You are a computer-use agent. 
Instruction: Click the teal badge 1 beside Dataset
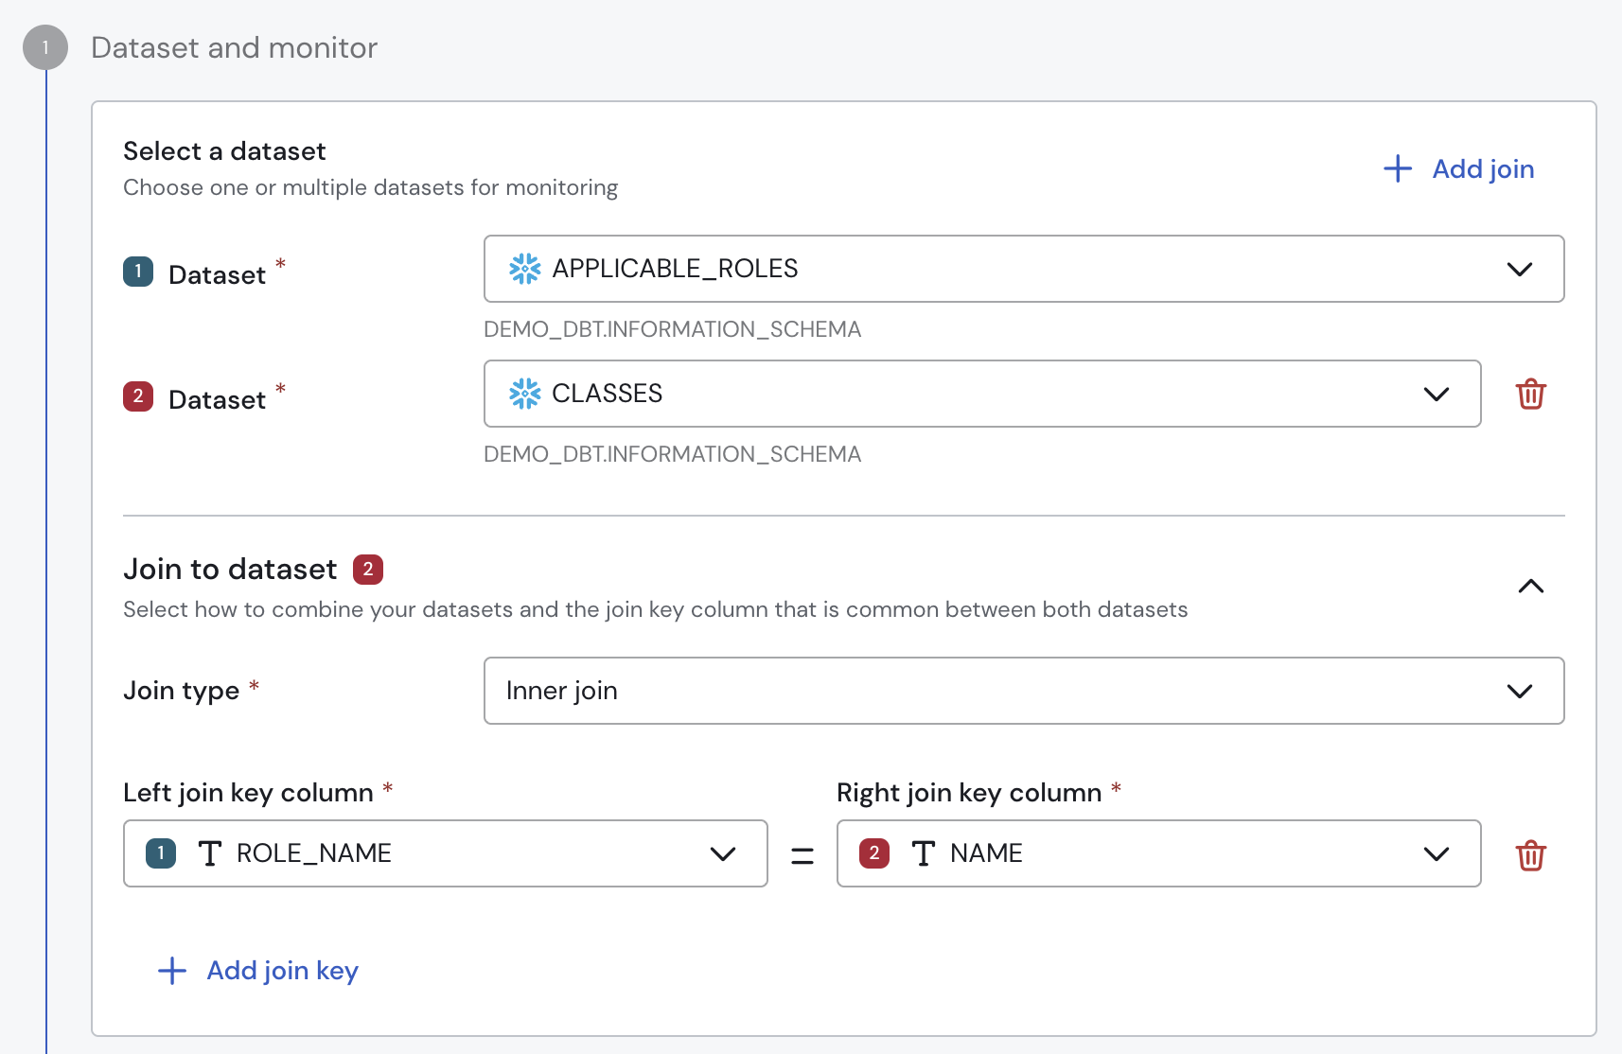pos(137,272)
